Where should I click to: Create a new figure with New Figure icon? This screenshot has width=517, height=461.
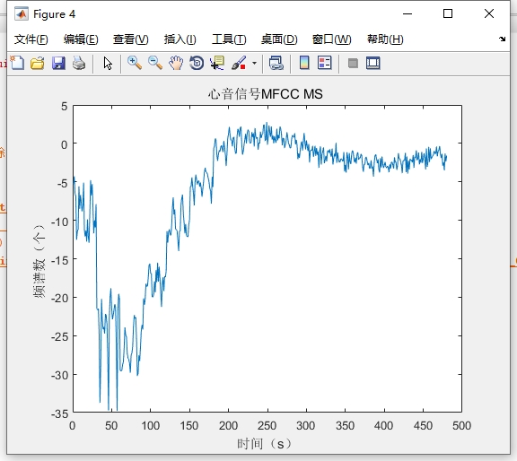point(17,63)
